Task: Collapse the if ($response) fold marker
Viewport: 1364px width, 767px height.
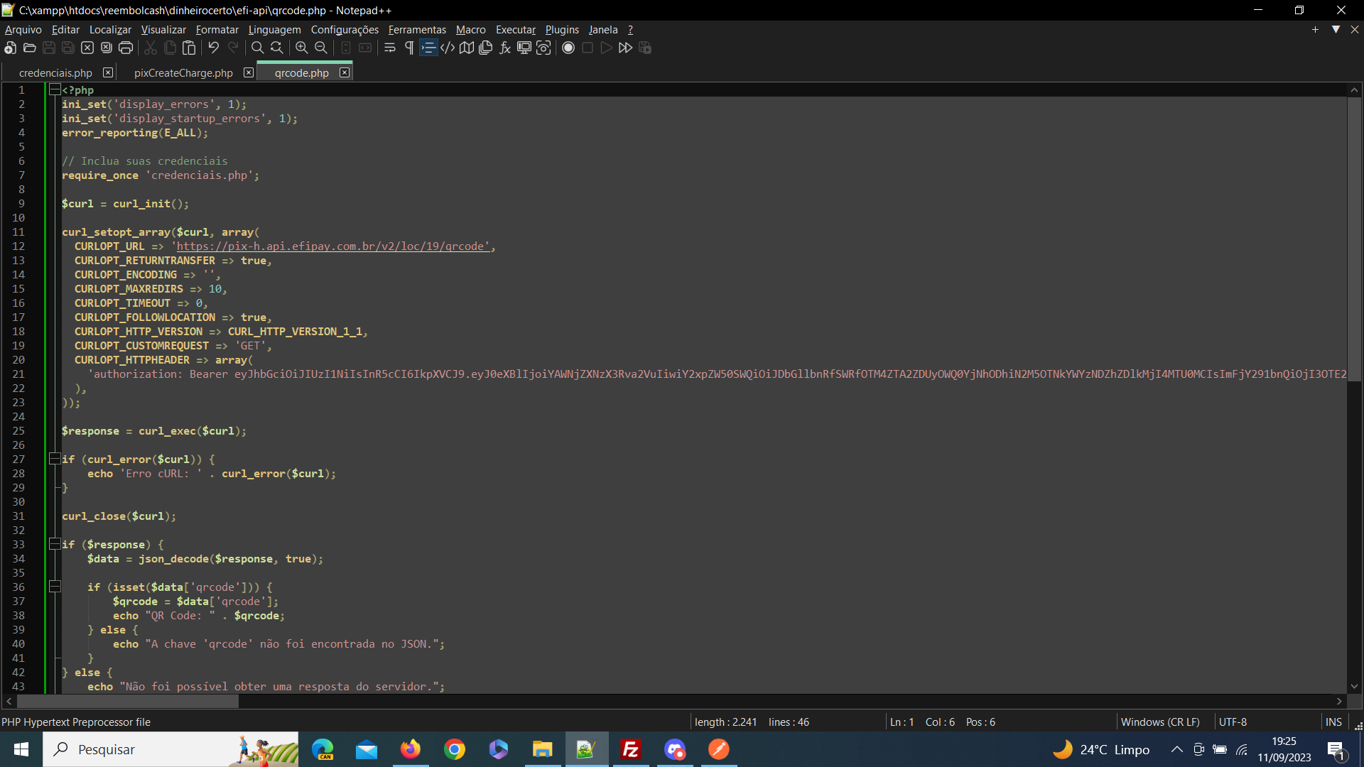Action: [55, 544]
